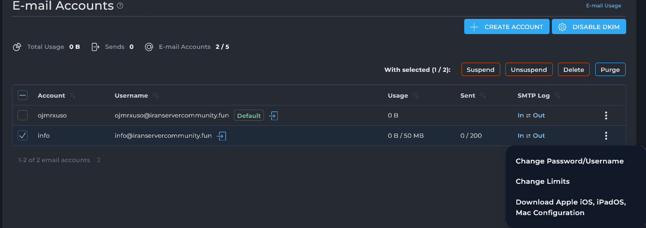Screen dimensions: 646x228
Task: Click the Create Account button
Action: (x=507, y=27)
